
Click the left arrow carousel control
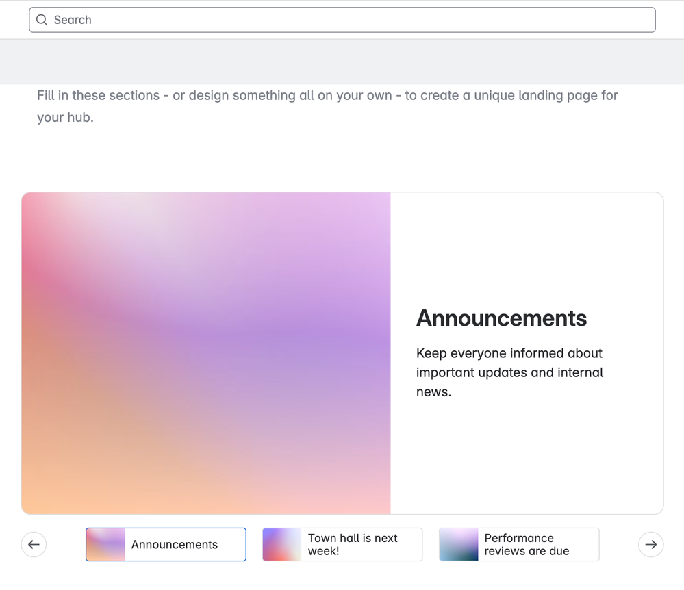pyautogui.click(x=34, y=544)
